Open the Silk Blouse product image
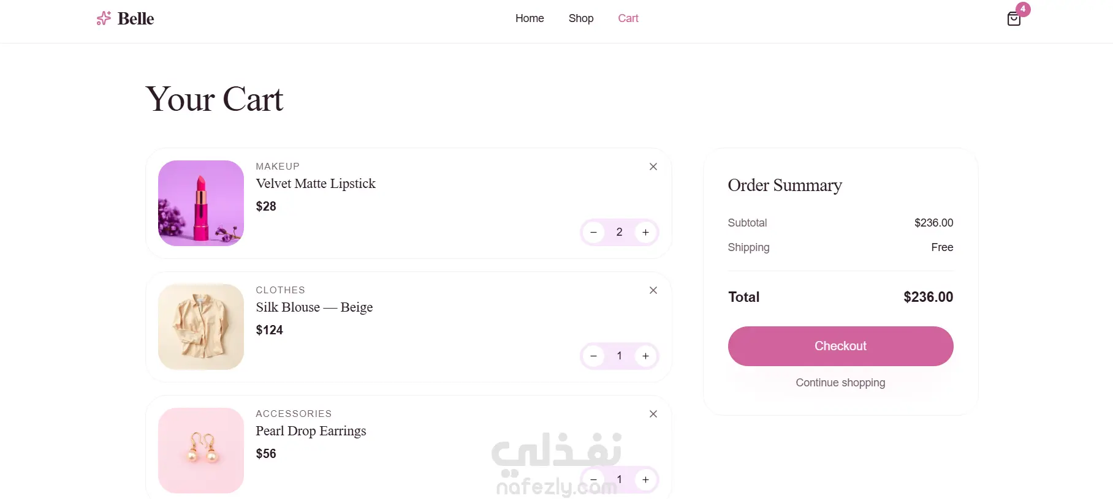Image resolution: width=1113 pixels, height=499 pixels. 201,327
